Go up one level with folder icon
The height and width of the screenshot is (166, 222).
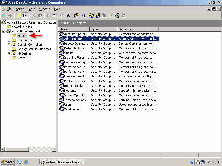click(x=19, y=15)
